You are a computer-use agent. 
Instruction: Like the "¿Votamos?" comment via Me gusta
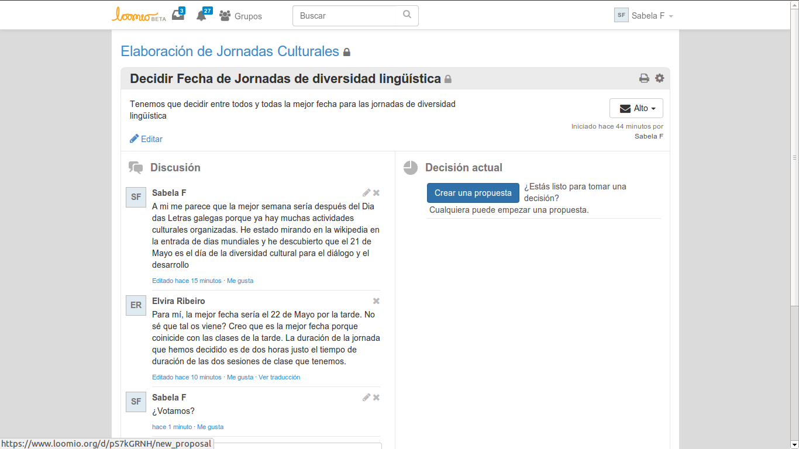coord(210,427)
